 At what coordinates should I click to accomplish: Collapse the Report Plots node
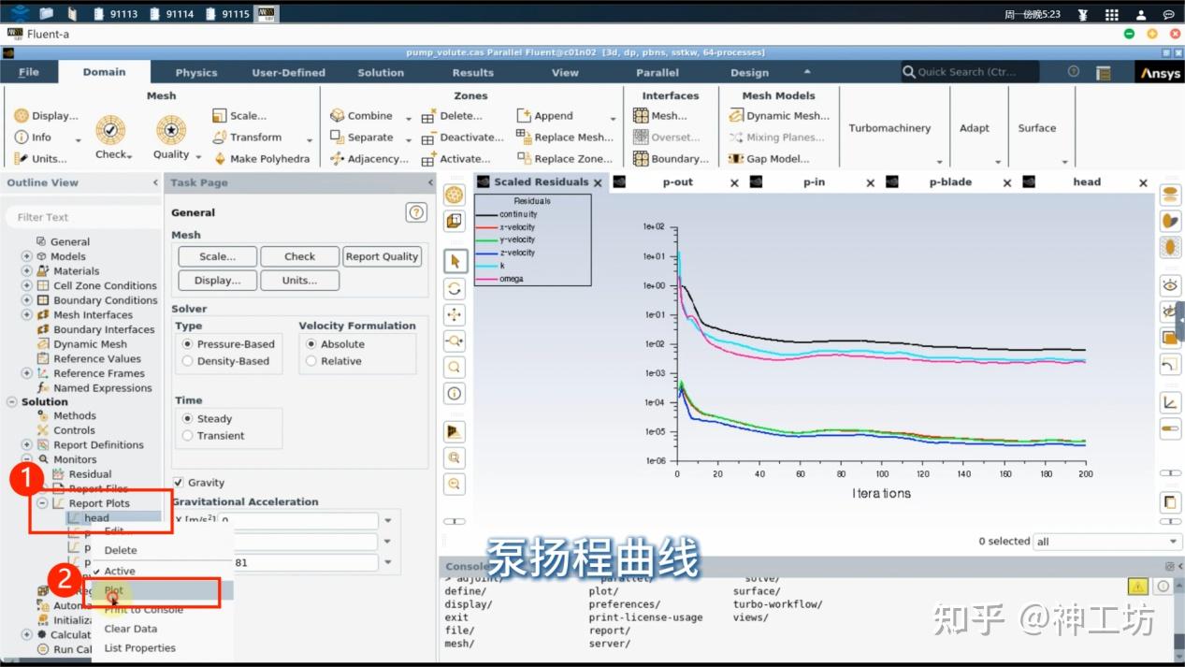(x=42, y=503)
